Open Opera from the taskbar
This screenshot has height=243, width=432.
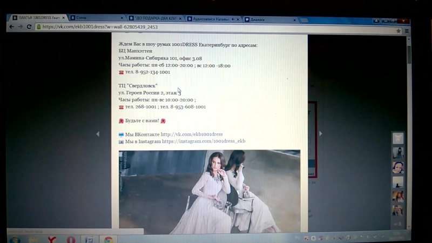pos(70,239)
